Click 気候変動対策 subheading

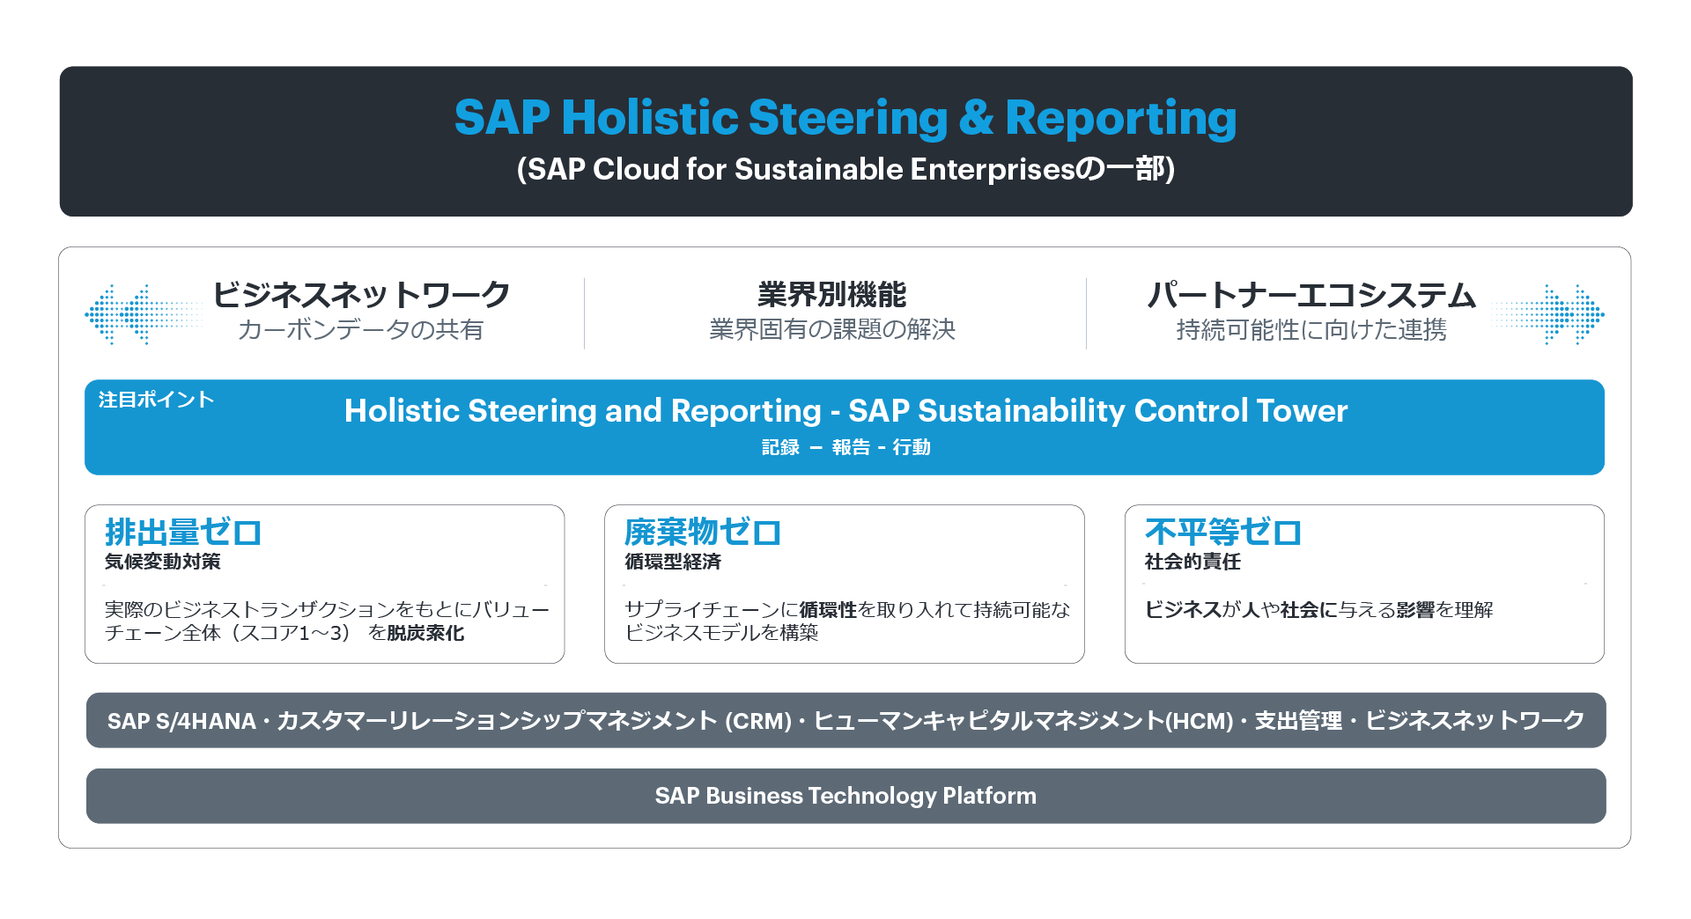(163, 562)
